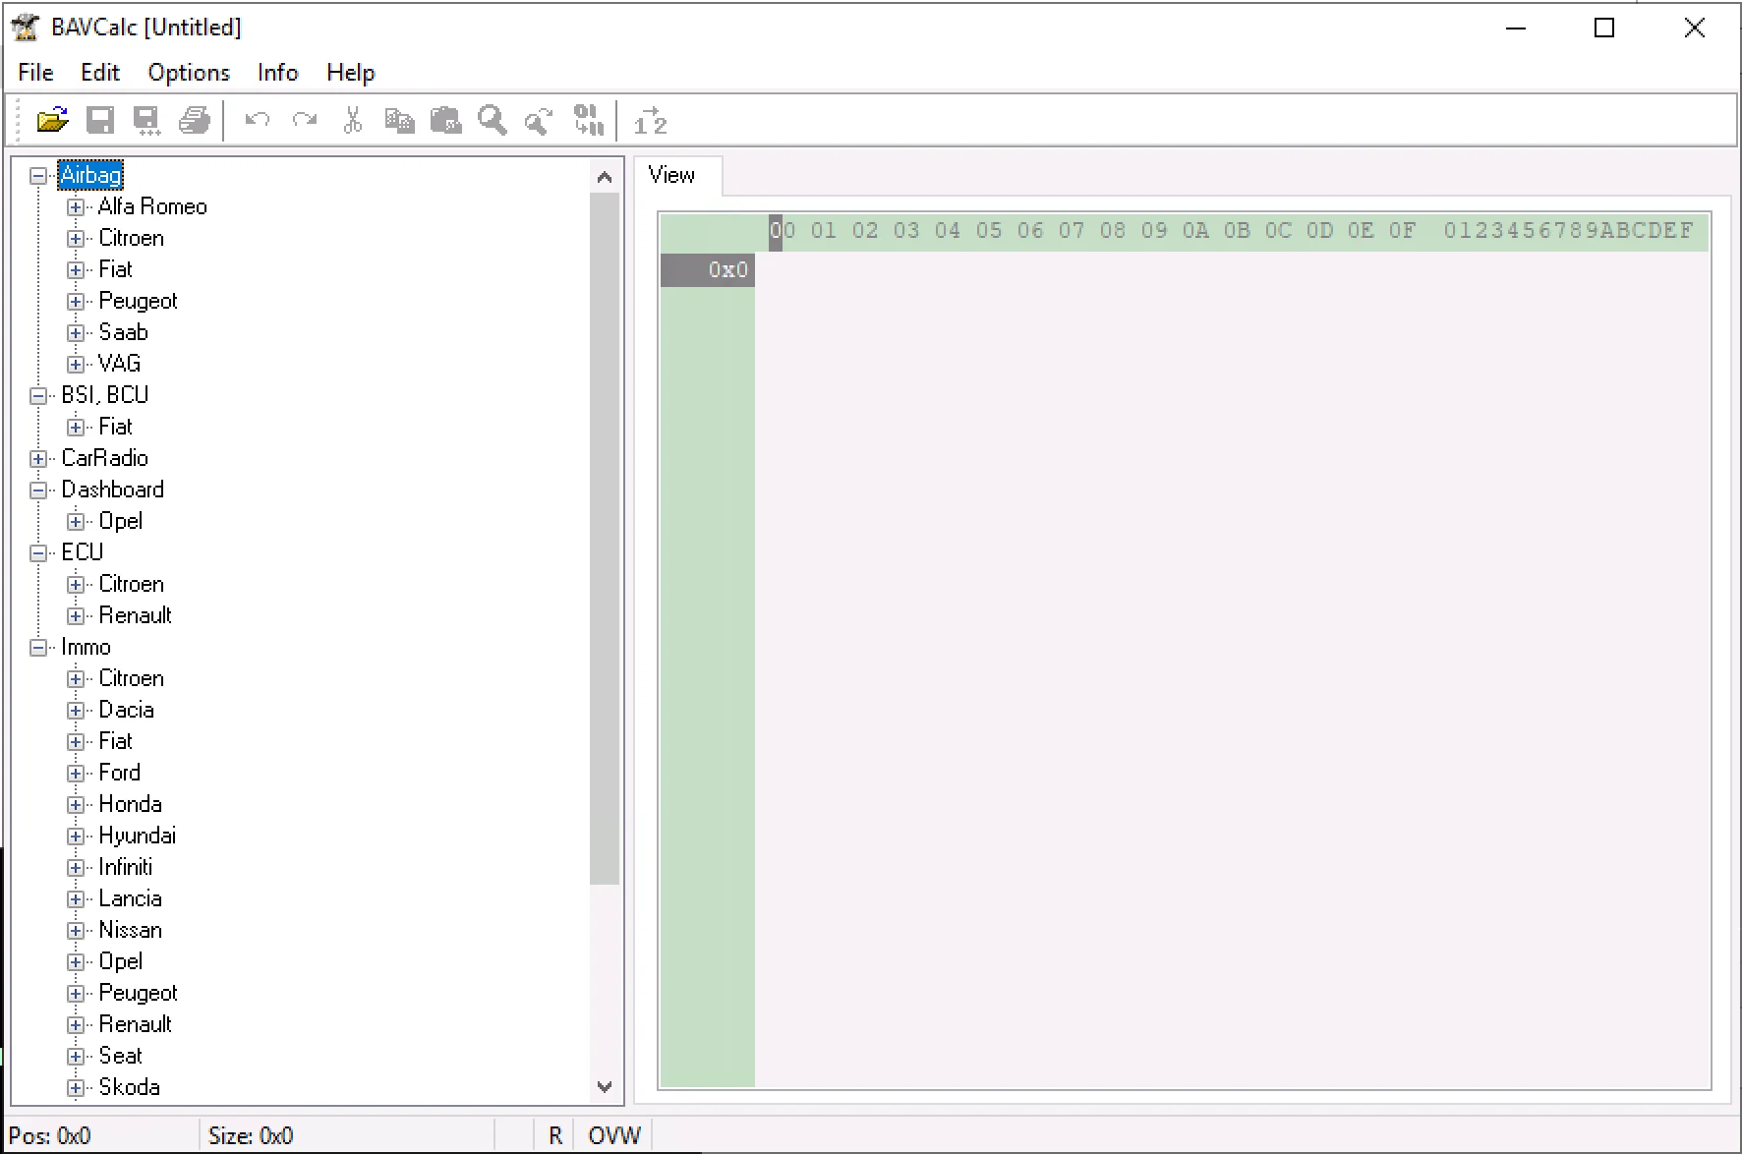Click the Save toolbar icon

pyautogui.click(x=100, y=121)
